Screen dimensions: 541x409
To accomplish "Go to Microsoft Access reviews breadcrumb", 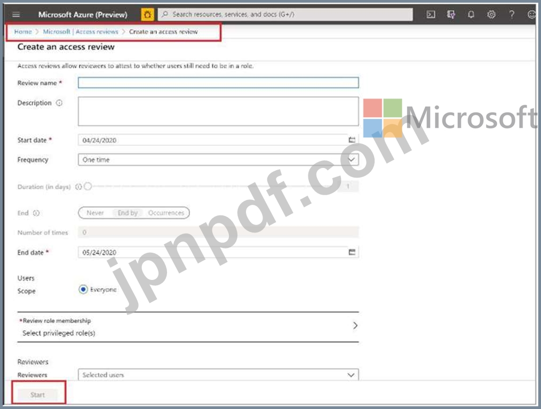I will point(81,31).
